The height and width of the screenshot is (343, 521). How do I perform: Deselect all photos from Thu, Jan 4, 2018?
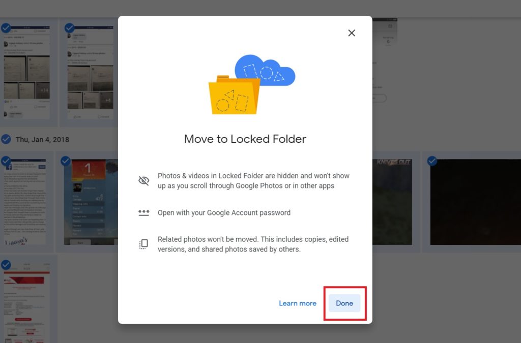tap(6, 139)
